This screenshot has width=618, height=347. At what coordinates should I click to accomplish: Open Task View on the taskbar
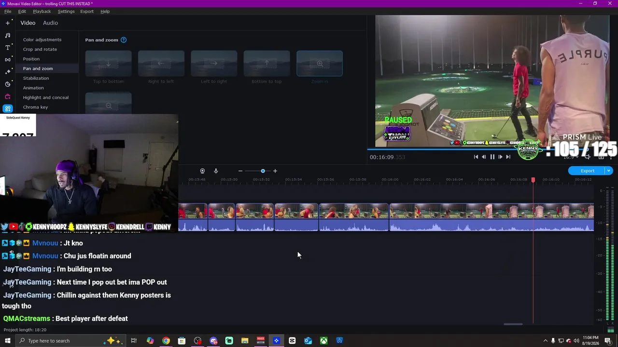pyautogui.click(x=134, y=341)
